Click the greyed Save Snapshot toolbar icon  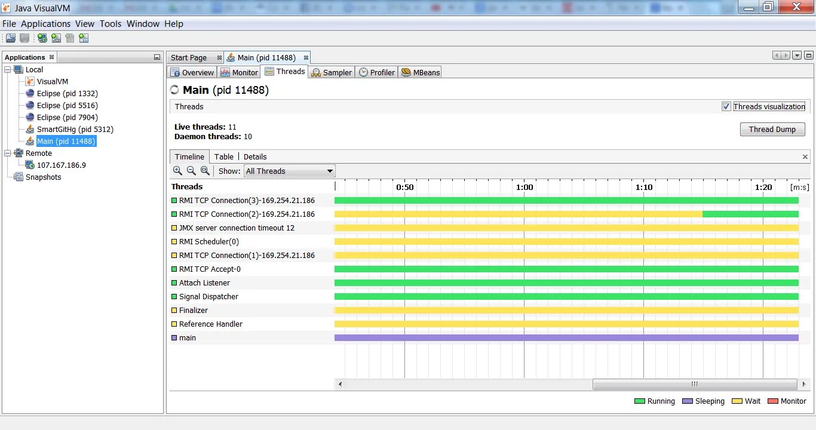click(24, 38)
